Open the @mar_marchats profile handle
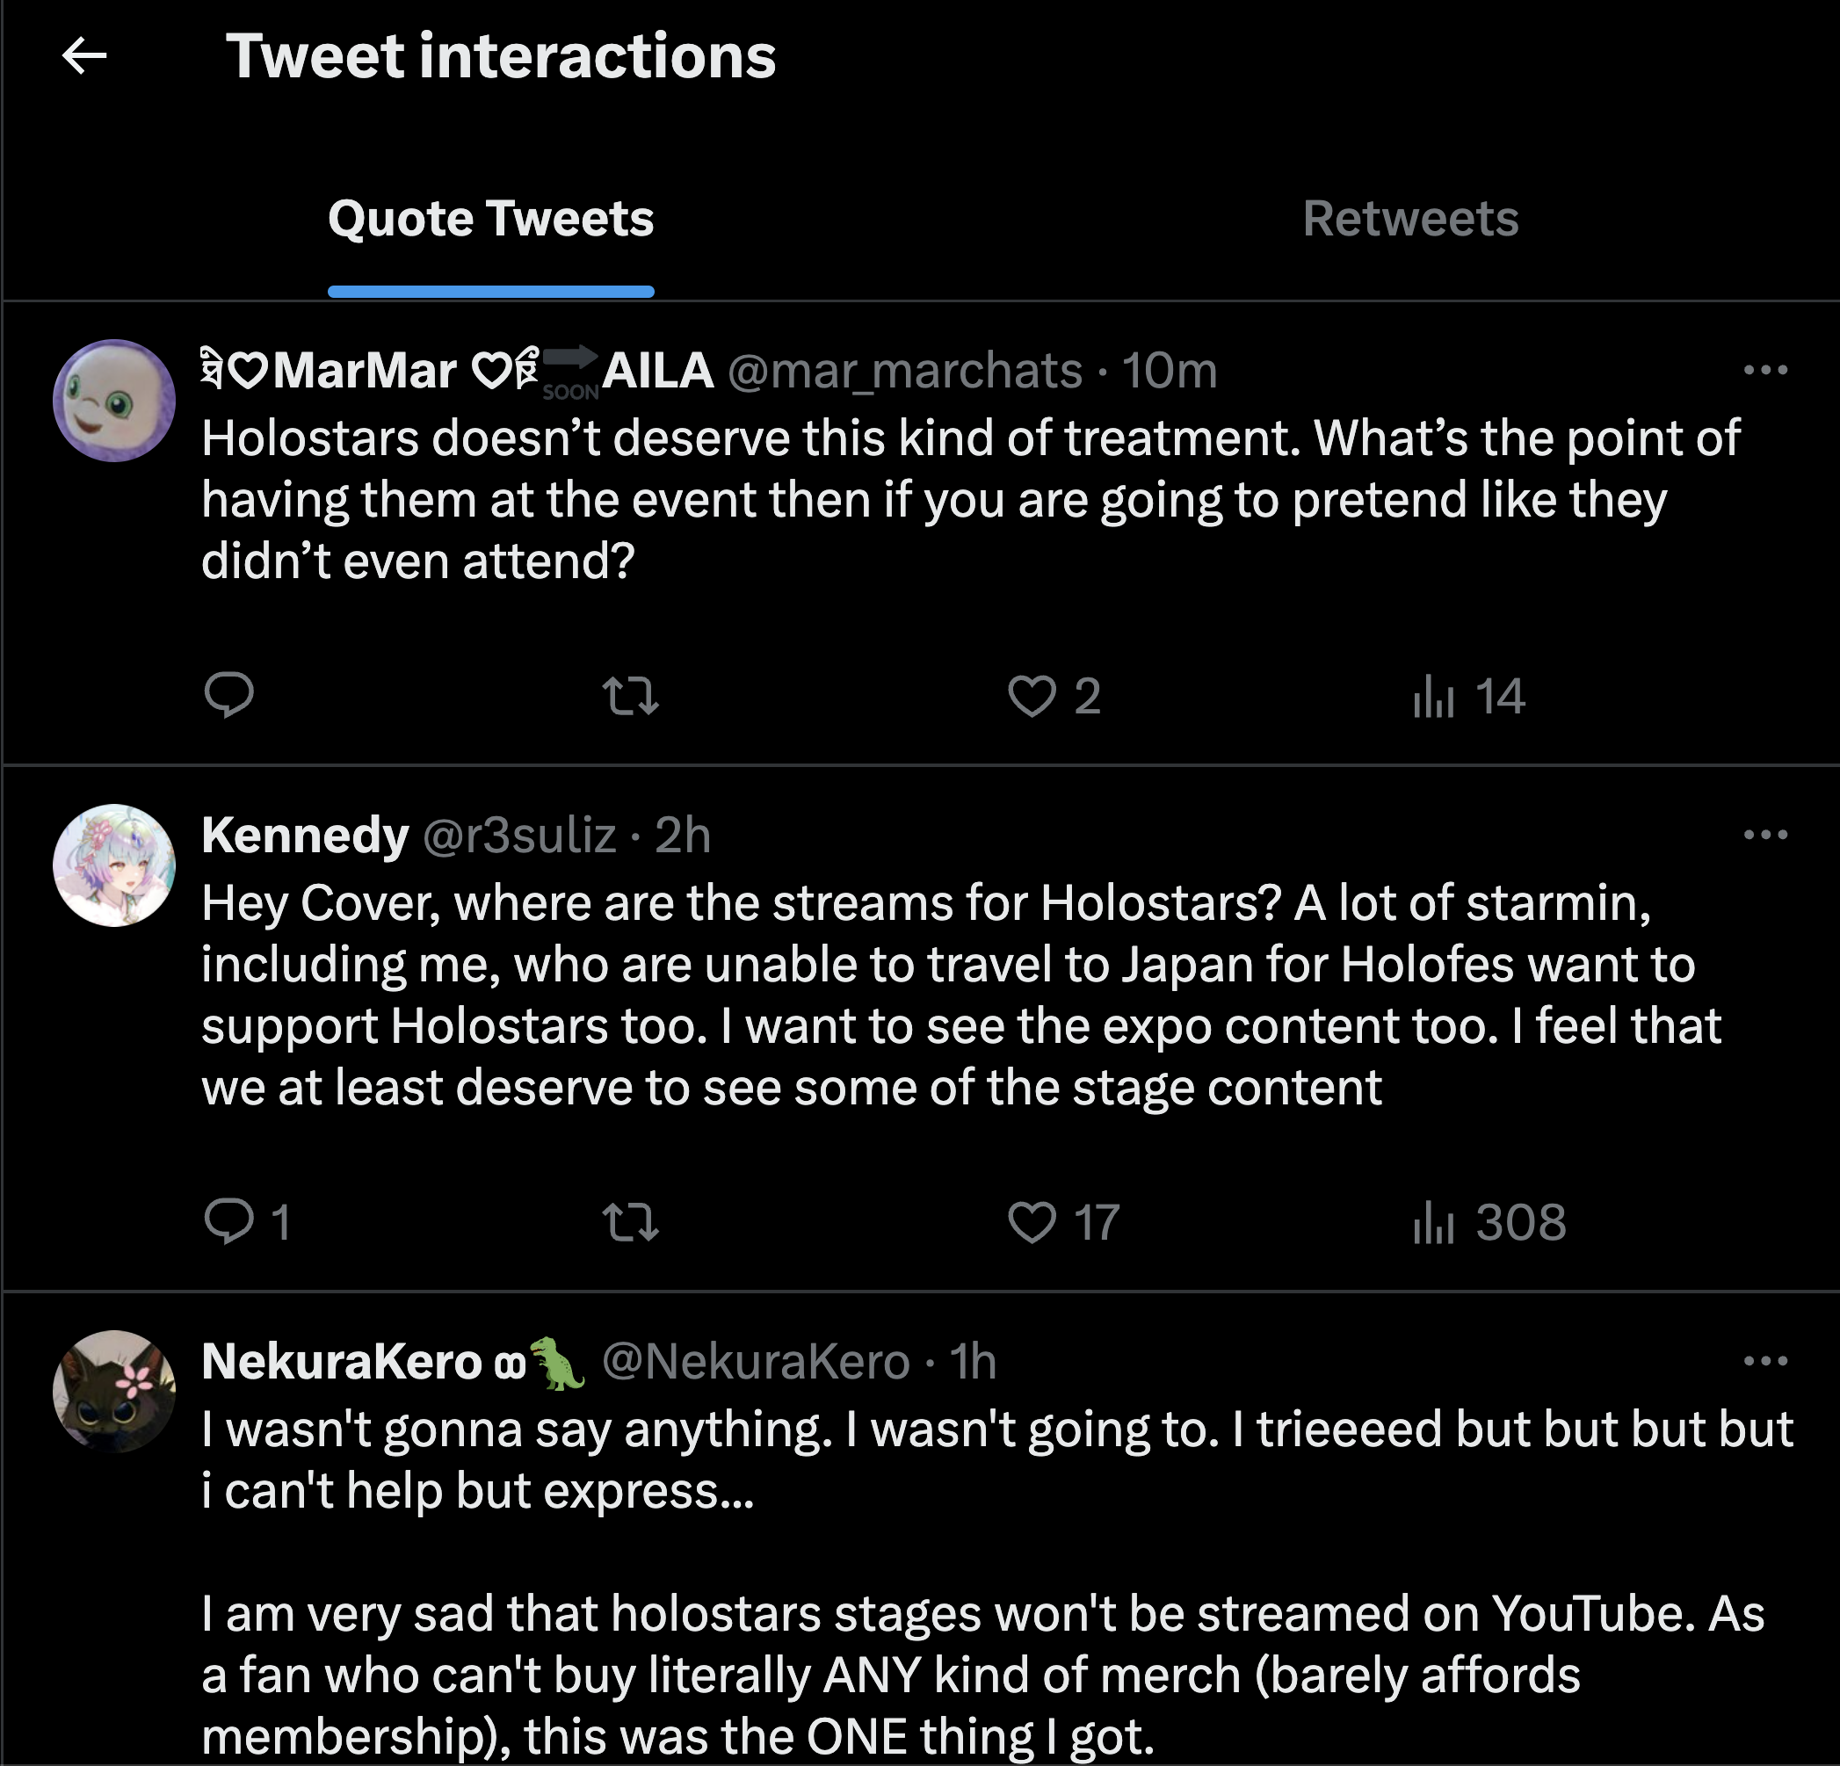This screenshot has width=1840, height=1766. pyautogui.click(x=905, y=371)
